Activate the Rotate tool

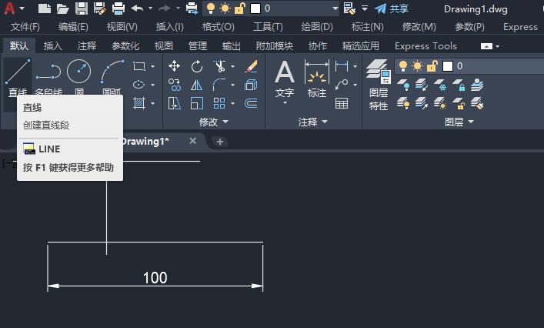point(197,66)
